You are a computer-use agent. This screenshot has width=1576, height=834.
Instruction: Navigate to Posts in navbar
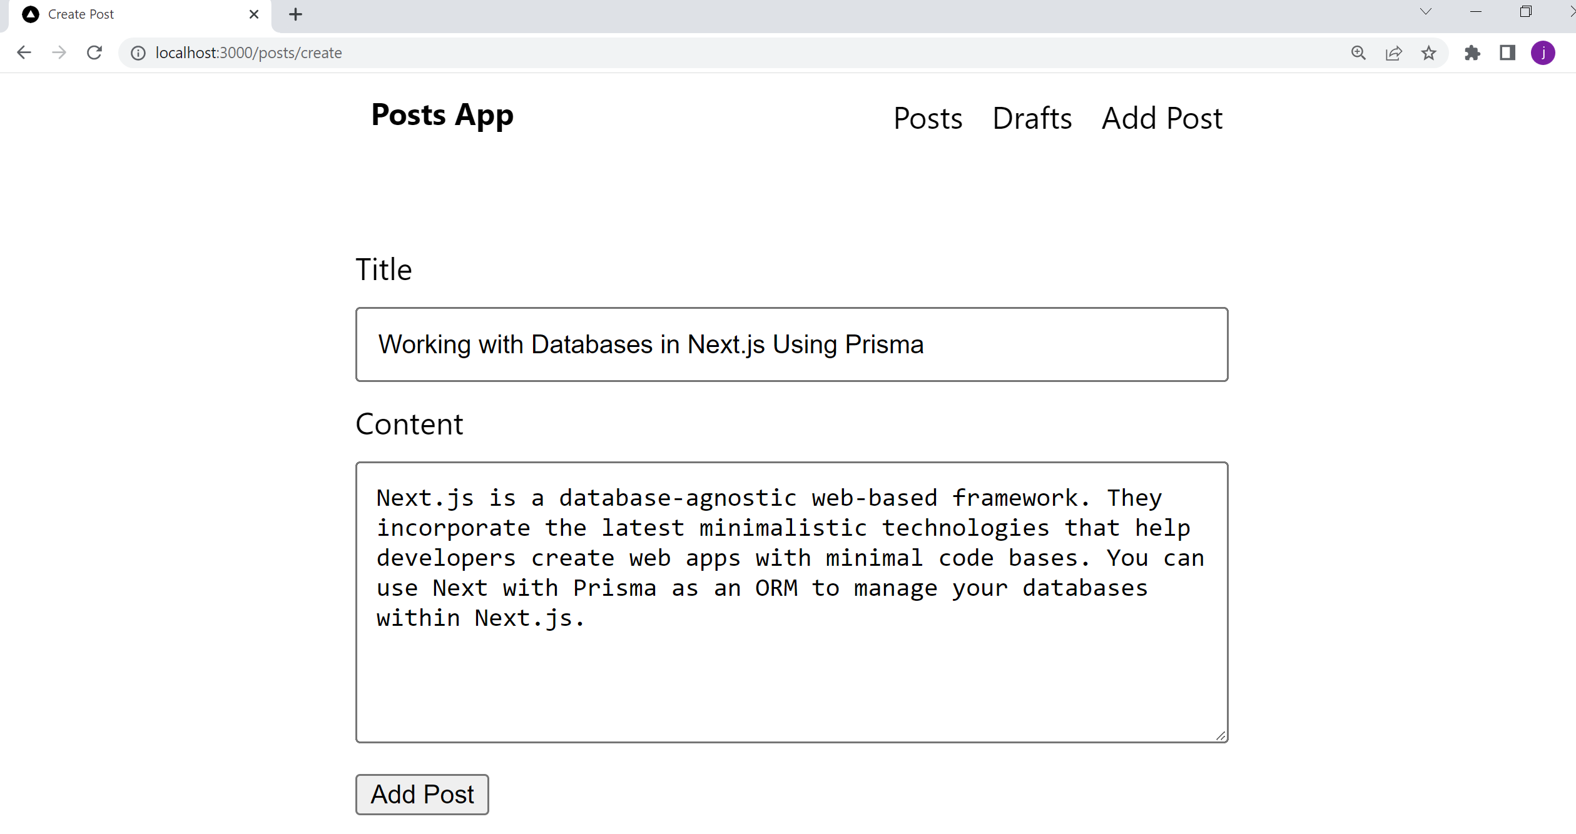pyautogui.click(x=928, y=119)
